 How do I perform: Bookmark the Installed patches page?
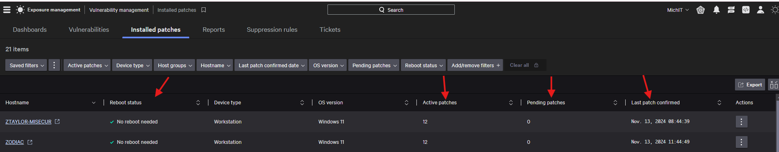pyautogui.click(x=204, y=10)
